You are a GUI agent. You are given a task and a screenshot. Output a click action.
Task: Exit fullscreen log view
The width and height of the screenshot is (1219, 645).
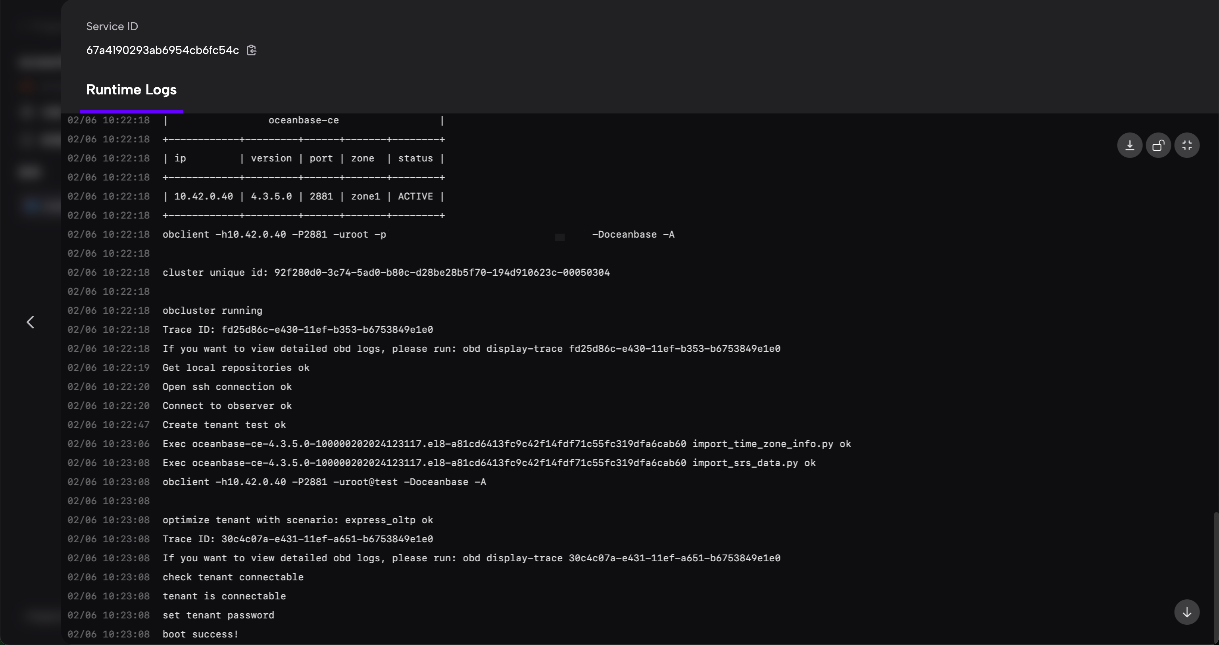1187,145
